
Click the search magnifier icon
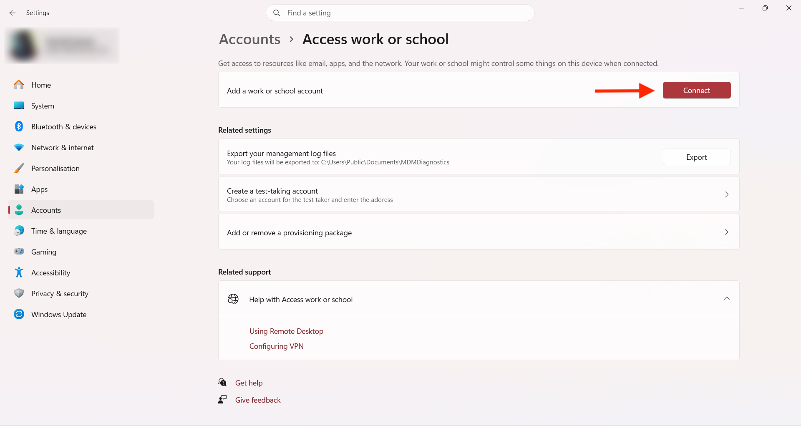[x=277, y=13]
